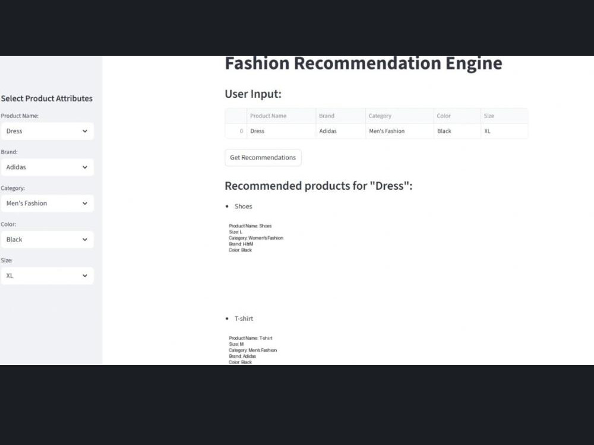Viewport: 594px width, 445px height.
Task: Click the 'Brand: H&M' detail line
Action: pyautogui.click(x=241, y=244)
